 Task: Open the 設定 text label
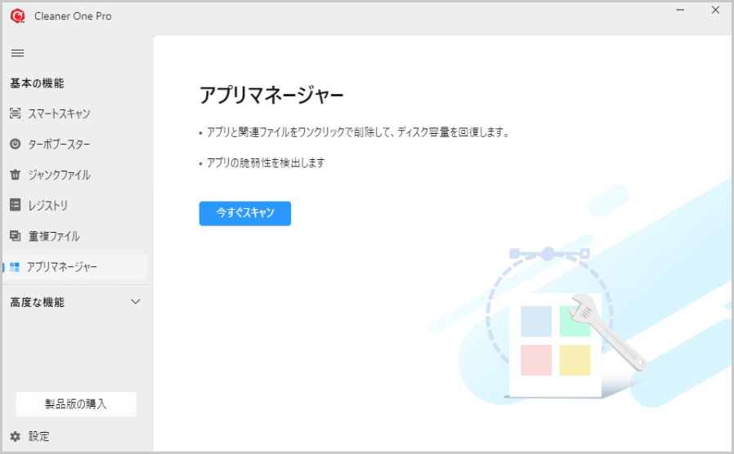(38, 436)
